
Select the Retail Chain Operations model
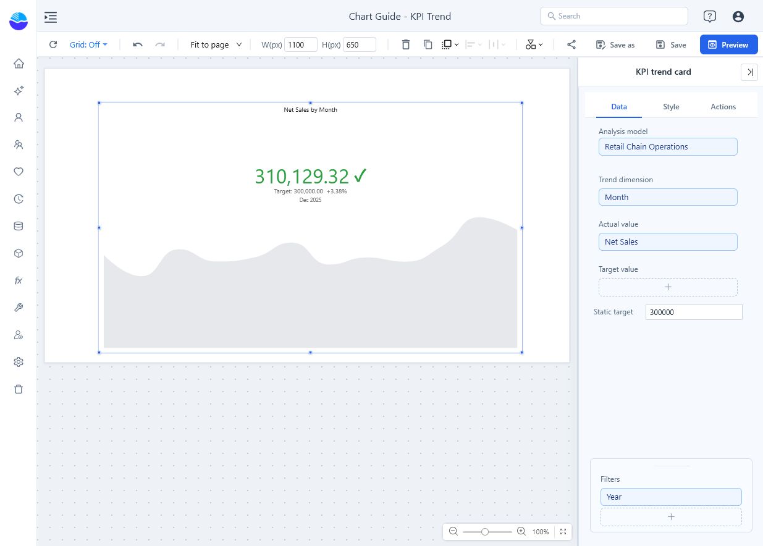668,147
